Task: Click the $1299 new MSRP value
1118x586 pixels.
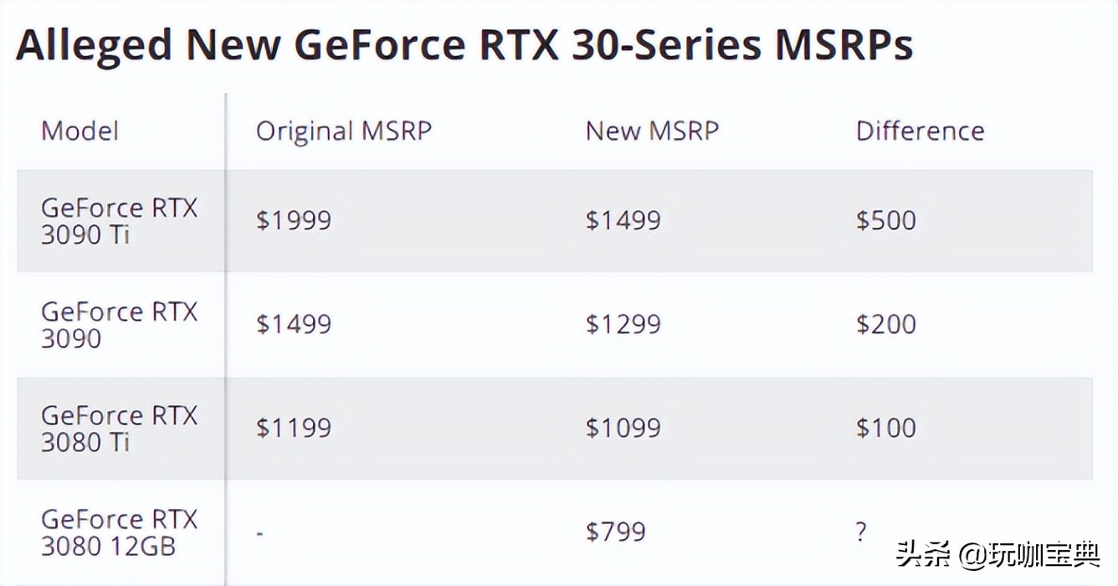Action: pos(623,325)
